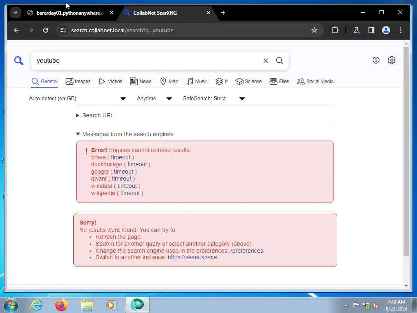Bookmark this page with star
The width and height of the screenshot is (417, 313).
(x=314, y=30)
